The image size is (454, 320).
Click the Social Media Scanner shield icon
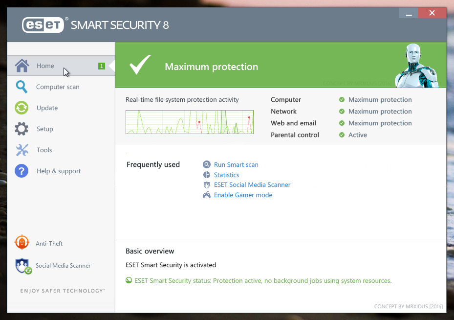23,266
